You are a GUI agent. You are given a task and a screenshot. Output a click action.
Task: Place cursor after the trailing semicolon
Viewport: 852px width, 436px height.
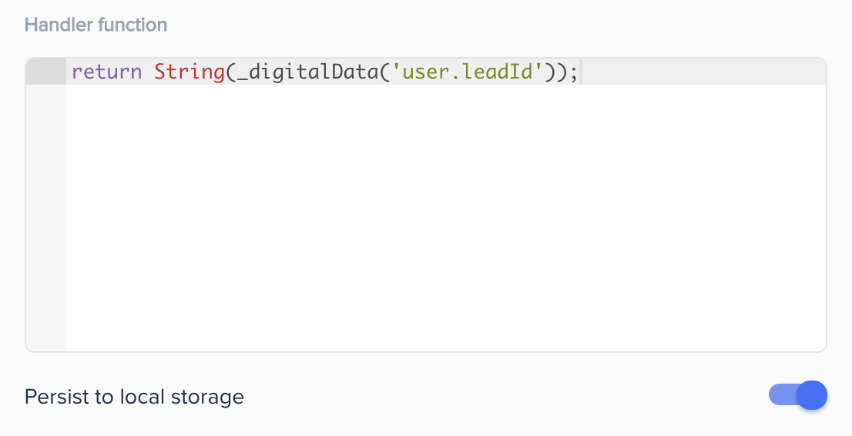click(x=580, y=72)
